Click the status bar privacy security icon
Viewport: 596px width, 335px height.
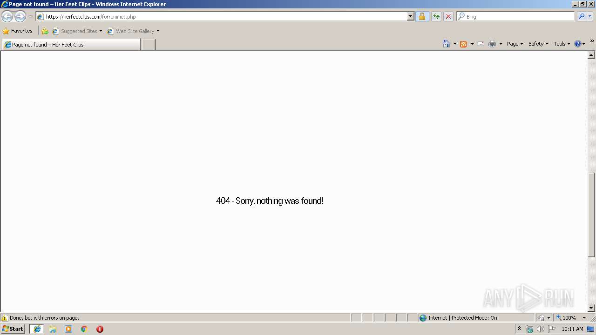coord(542,318)
